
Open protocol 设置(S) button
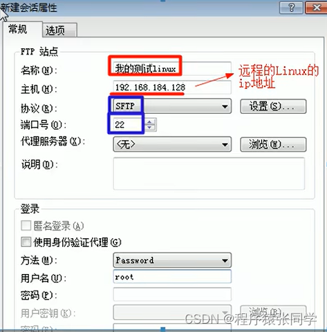(273, 106)
